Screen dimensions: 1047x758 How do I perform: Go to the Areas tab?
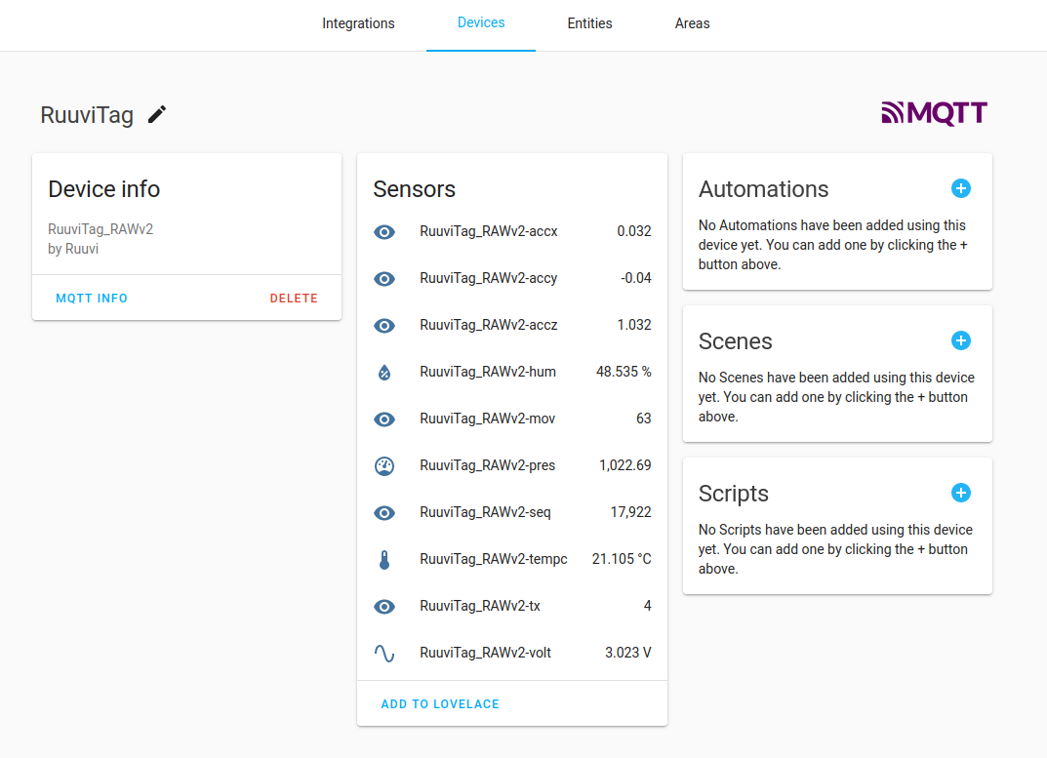coord(693,23)
